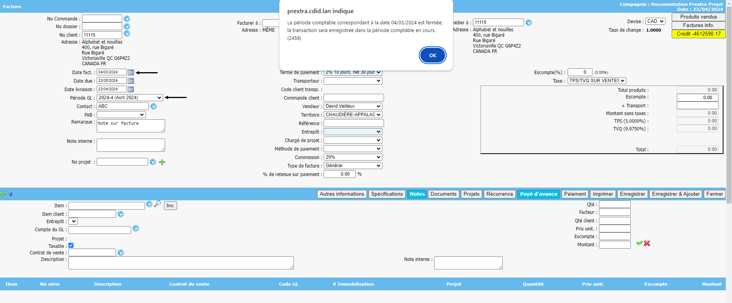Open the Devise CAD currency dropdown

[655, 22]
